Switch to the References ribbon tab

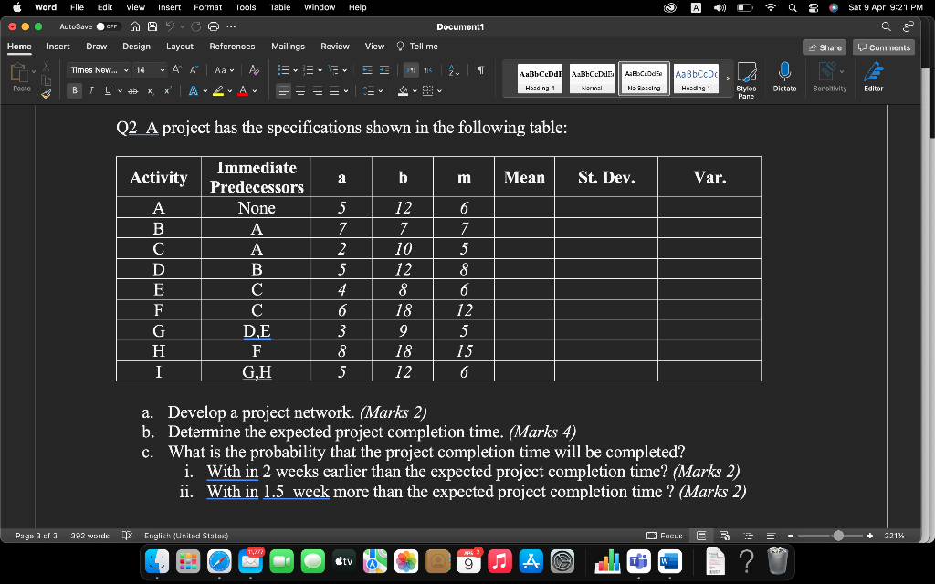[232, 46]
